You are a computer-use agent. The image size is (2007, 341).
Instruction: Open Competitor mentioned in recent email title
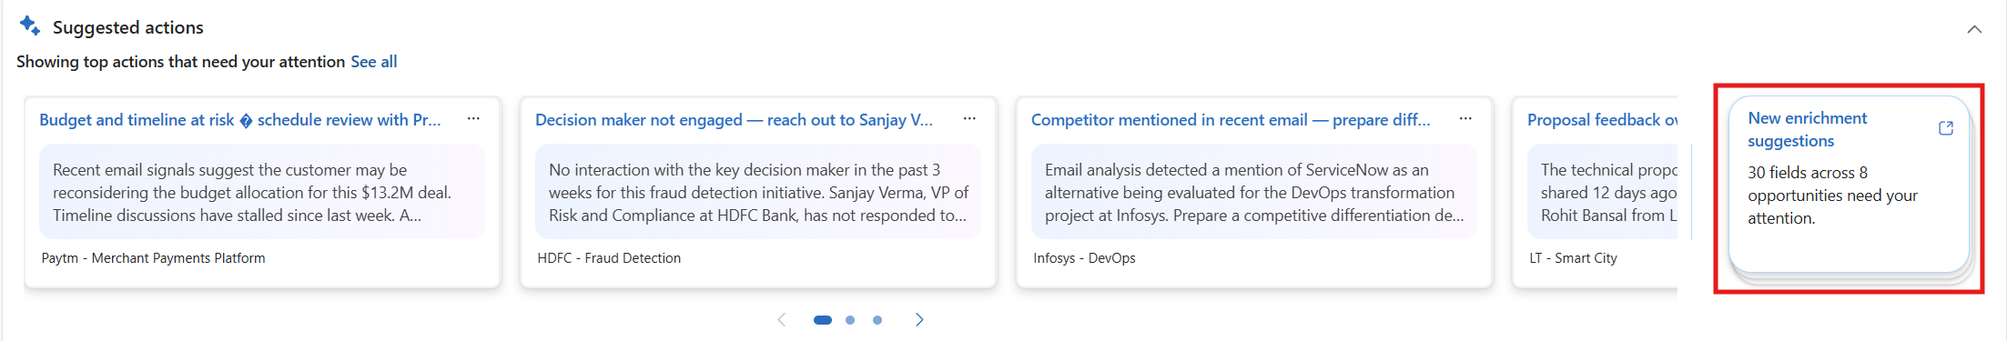coord(1231,120)
